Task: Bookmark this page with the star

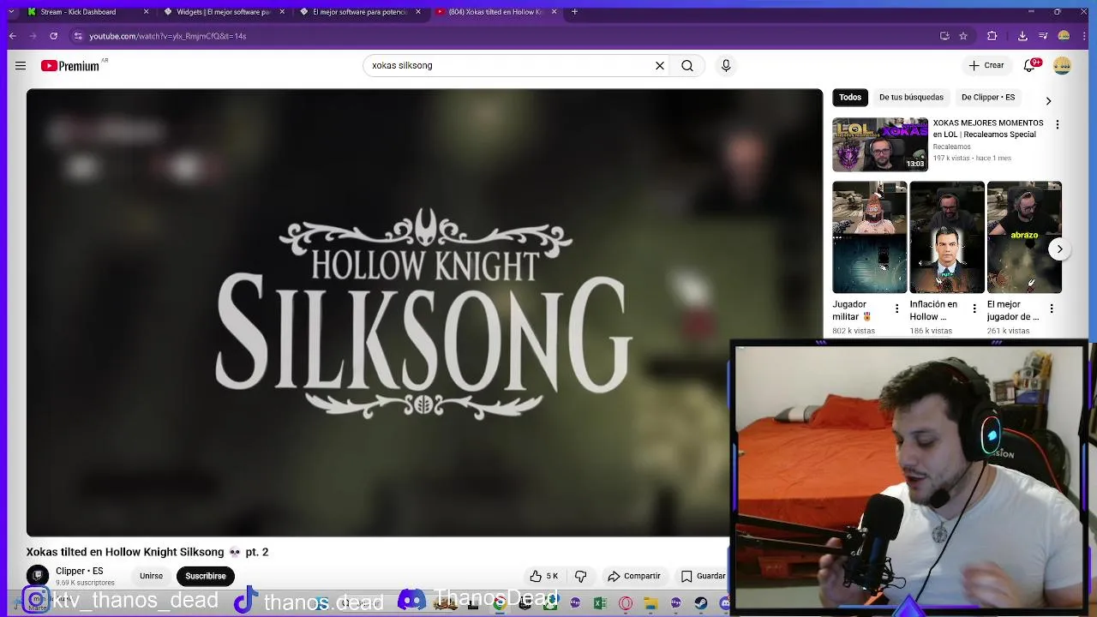Action: coord(963,36)
